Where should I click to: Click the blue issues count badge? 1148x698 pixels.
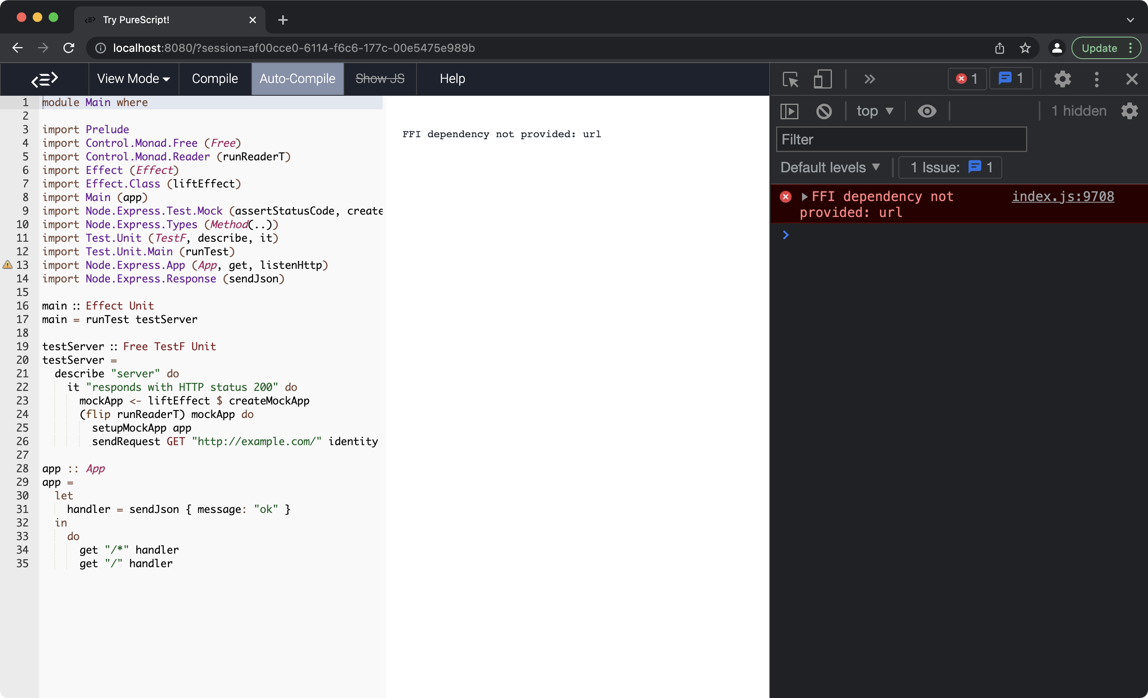tap(1010, 79)
